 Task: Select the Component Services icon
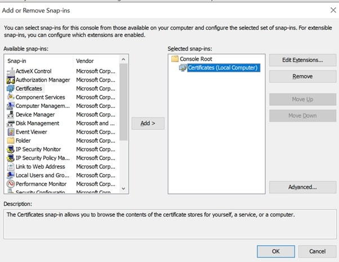[x=11, y=97]
